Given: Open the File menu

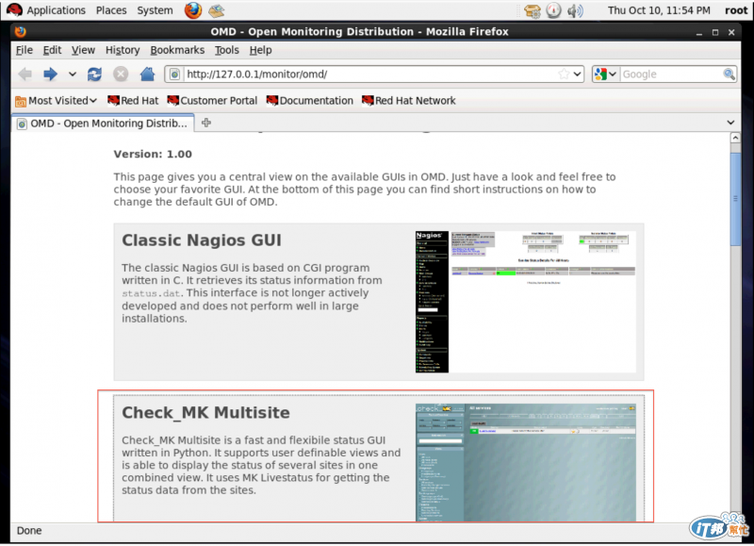Looking at the screenshot, I should coord(25,50).
